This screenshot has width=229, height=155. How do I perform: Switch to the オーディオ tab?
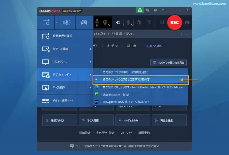(x=112, y=46)
